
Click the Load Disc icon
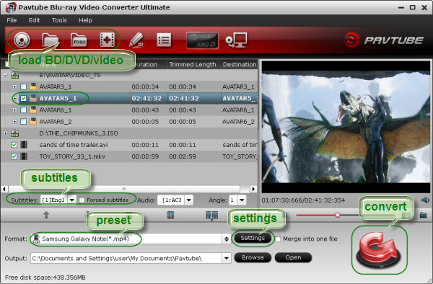point(22,40)
